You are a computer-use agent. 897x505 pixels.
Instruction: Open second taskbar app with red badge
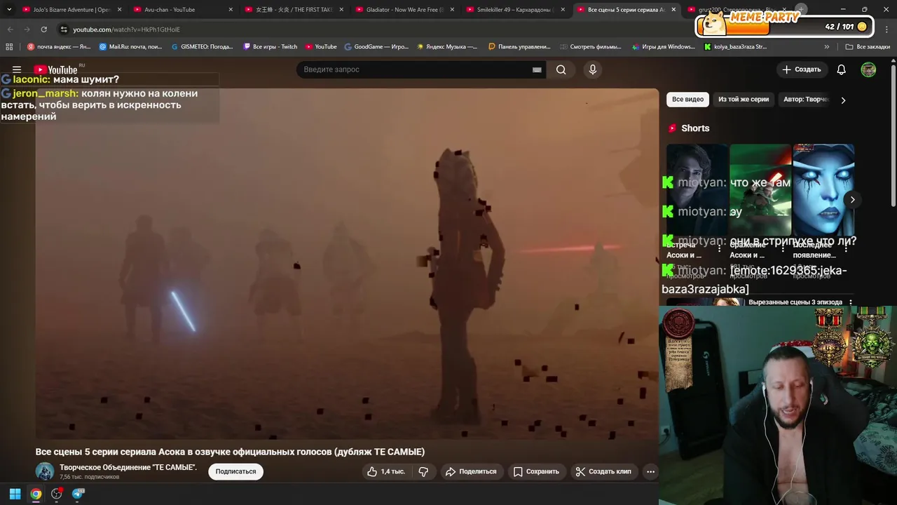pyautogui.click(x=57, y=494)
